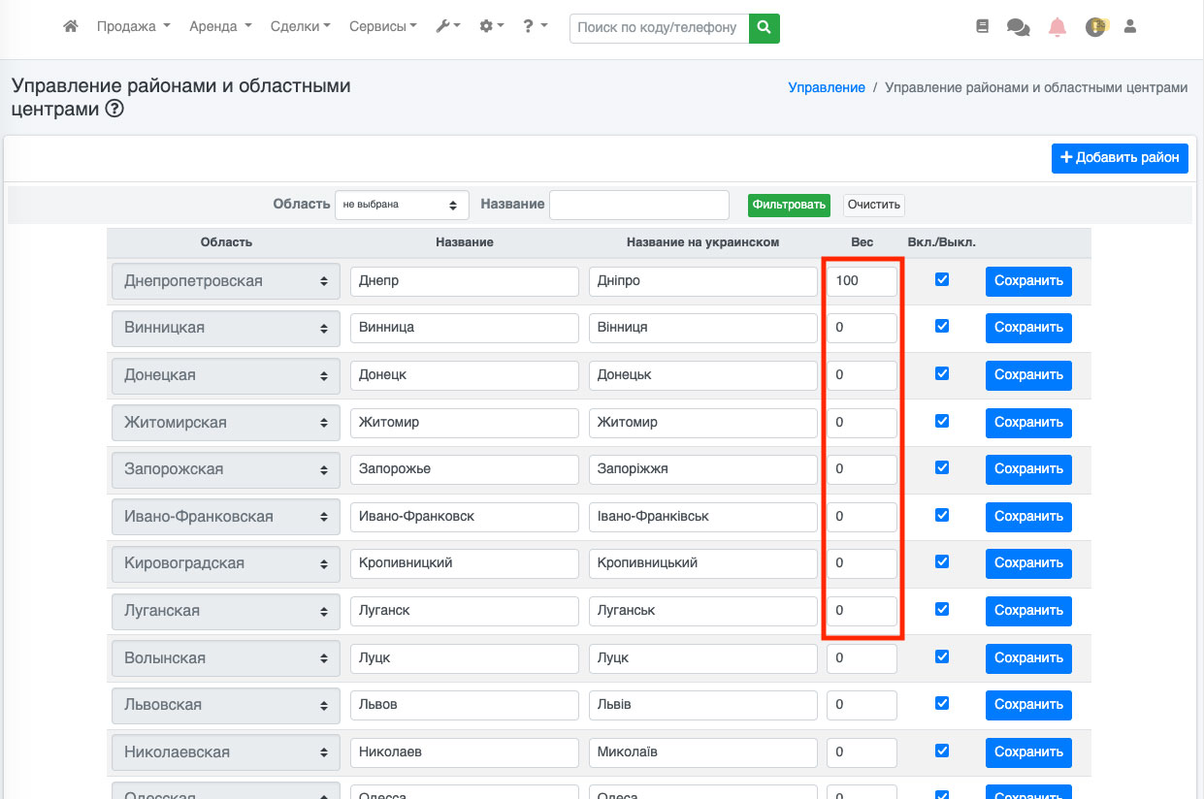Open the chat messages icon
This screenshot has height=799, width=1204.
tap(1018, 28)
